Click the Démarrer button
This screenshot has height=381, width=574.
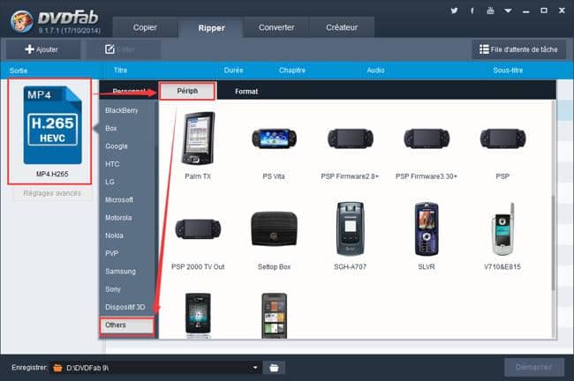(x=533, y=367)
